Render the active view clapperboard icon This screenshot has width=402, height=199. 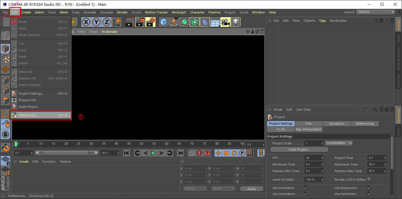tap(130, 22)
